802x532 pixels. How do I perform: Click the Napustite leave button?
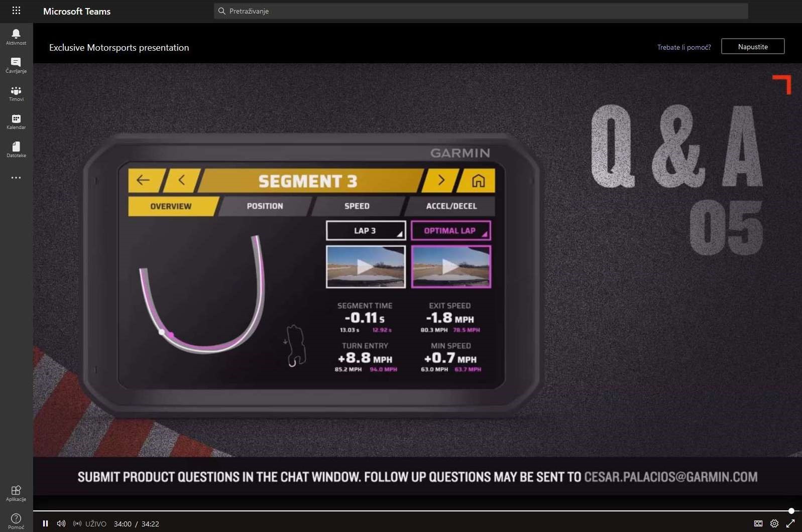(x=753, y=46)
